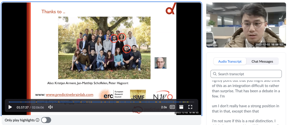Click the search magnifier in the transcript box
Viewport: 302px width, 125px height.
pyautogui.click(x=215, y=74)
